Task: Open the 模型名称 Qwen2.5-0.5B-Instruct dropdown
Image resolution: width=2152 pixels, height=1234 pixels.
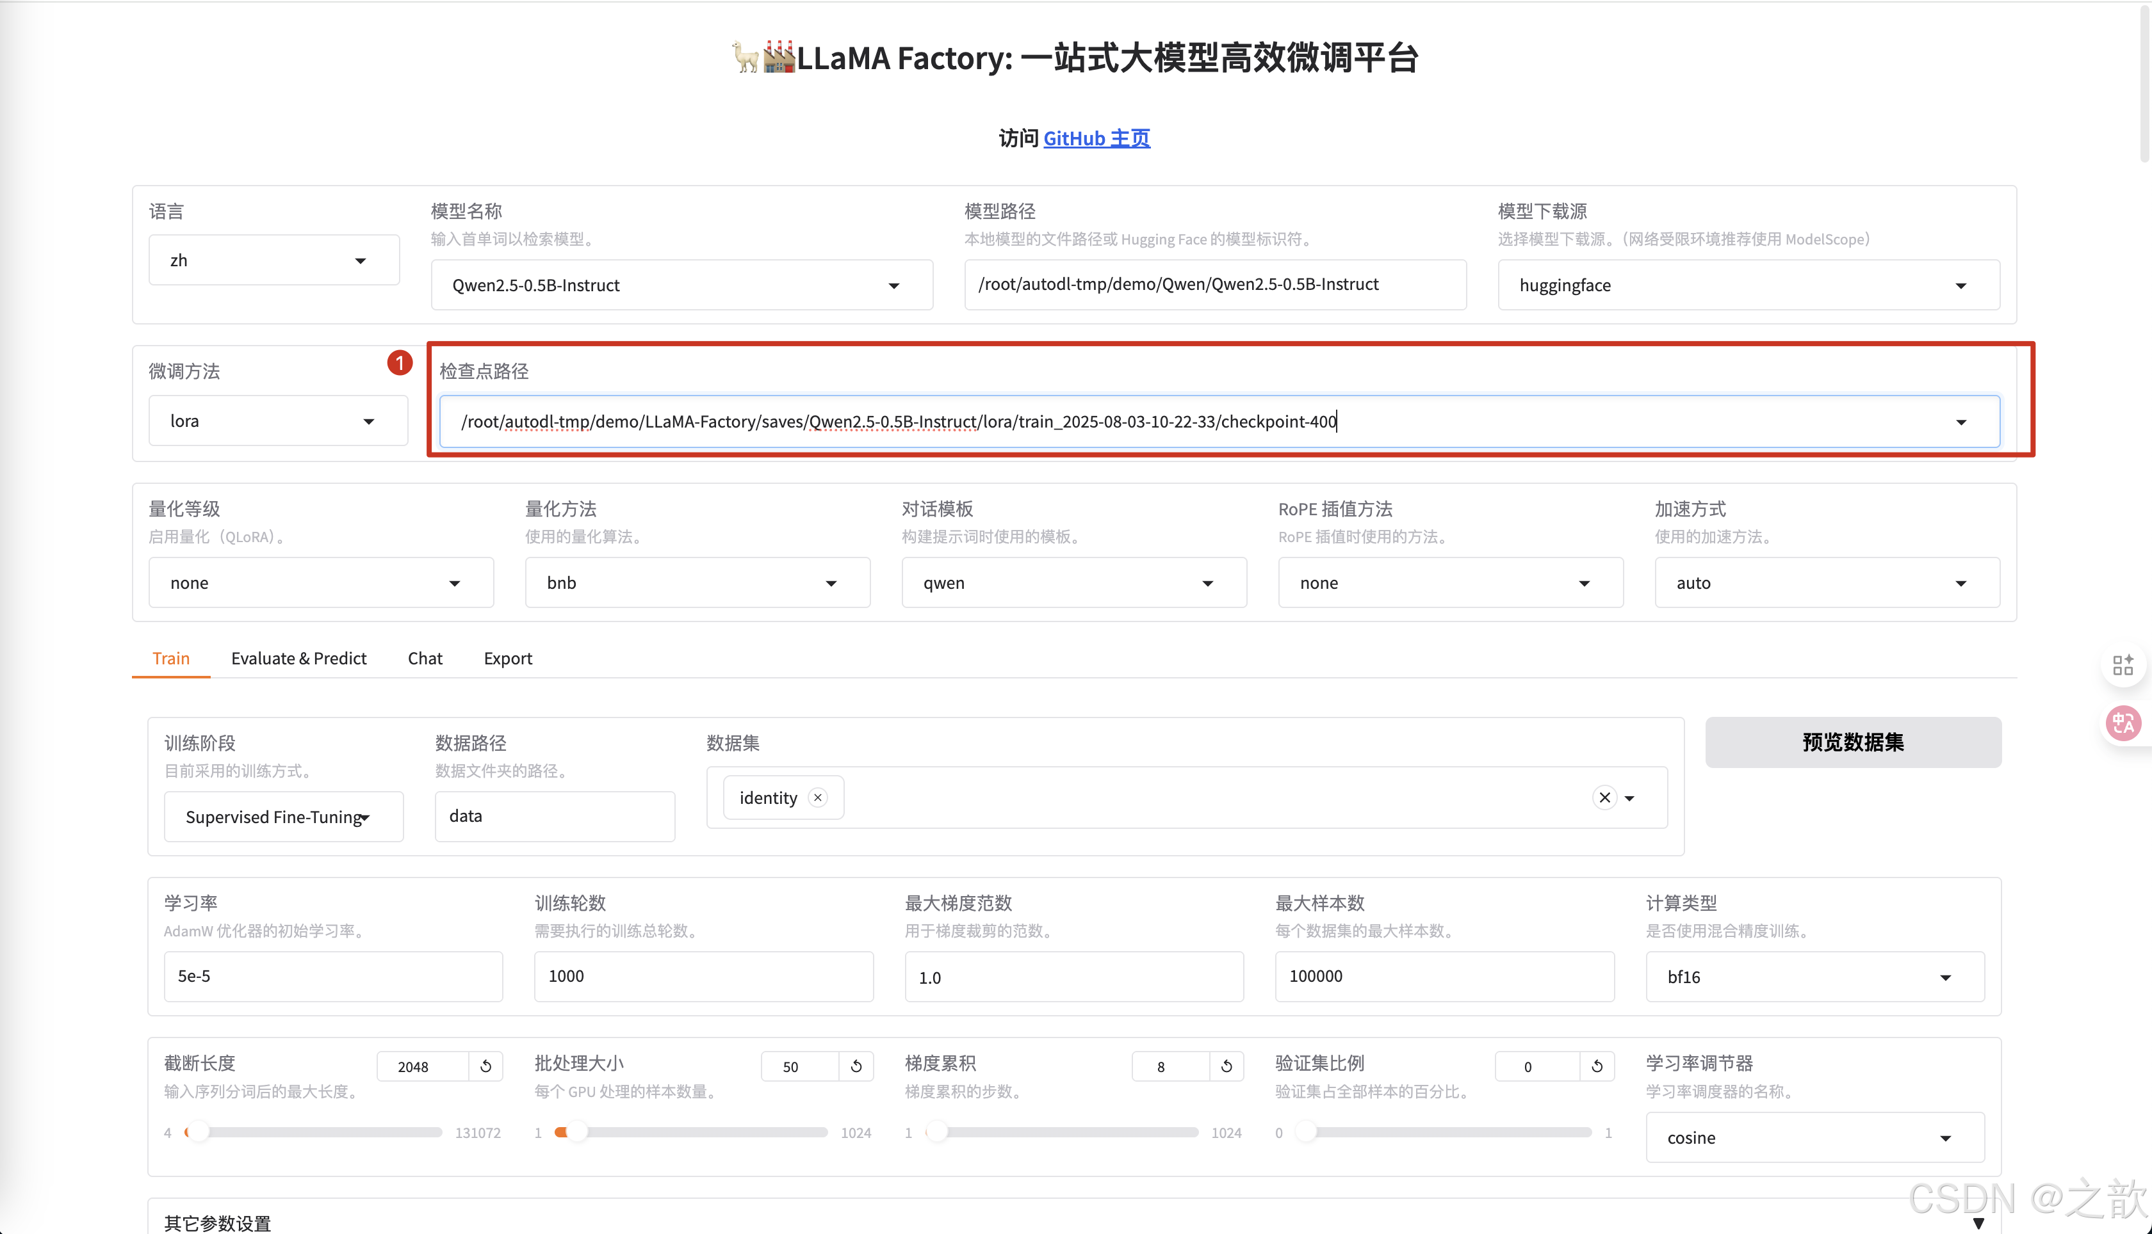Action: pos(681,285)
